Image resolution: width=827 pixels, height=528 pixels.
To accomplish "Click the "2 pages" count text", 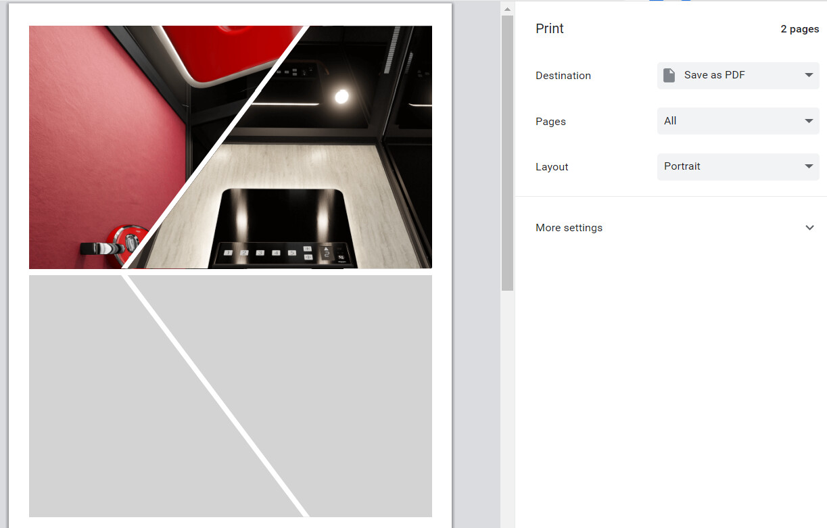I will click(800, 29).
